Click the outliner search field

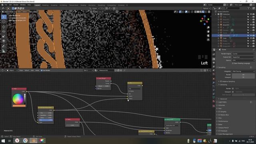232,8
